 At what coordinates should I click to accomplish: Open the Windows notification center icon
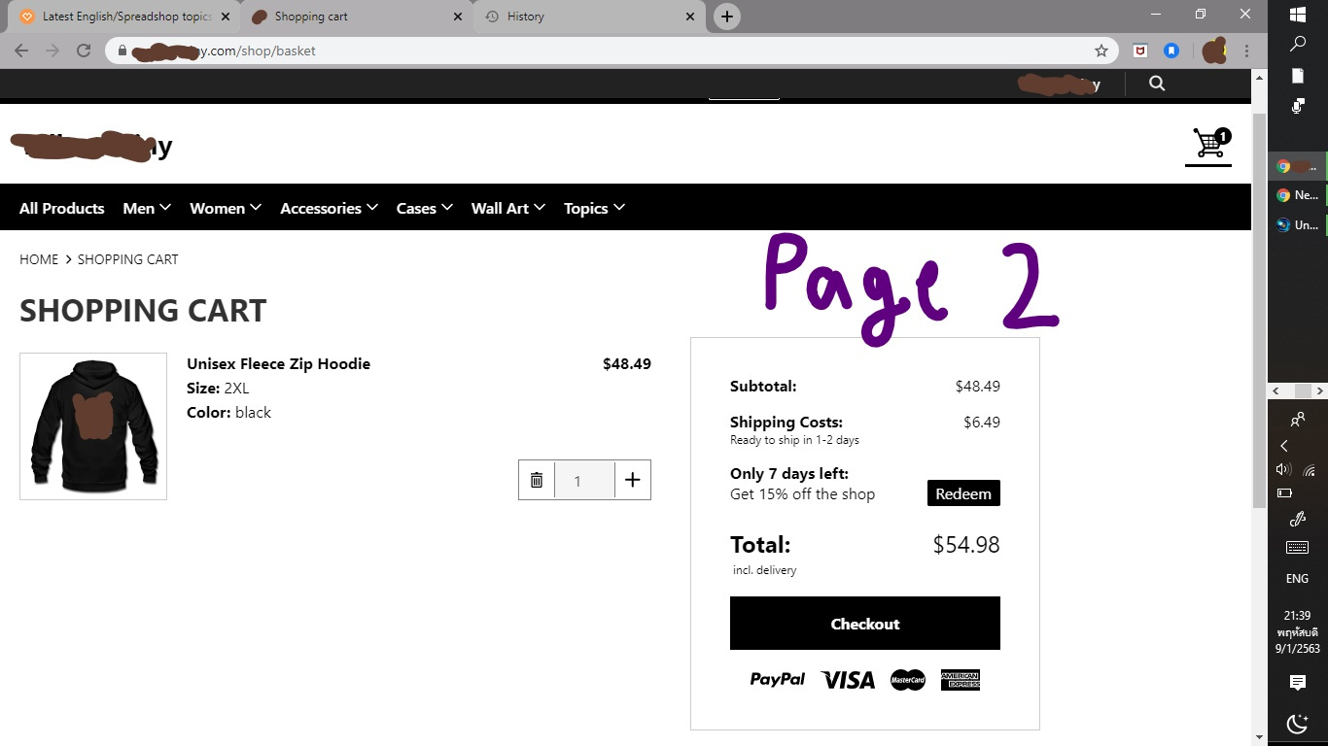tap(1297, 683)
